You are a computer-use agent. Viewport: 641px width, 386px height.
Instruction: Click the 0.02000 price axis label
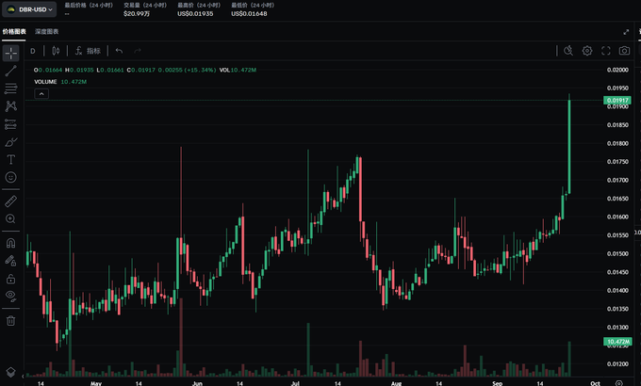click(x=617, y=70)
